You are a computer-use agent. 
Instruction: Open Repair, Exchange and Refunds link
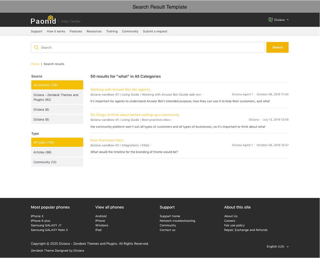(246, 230)
